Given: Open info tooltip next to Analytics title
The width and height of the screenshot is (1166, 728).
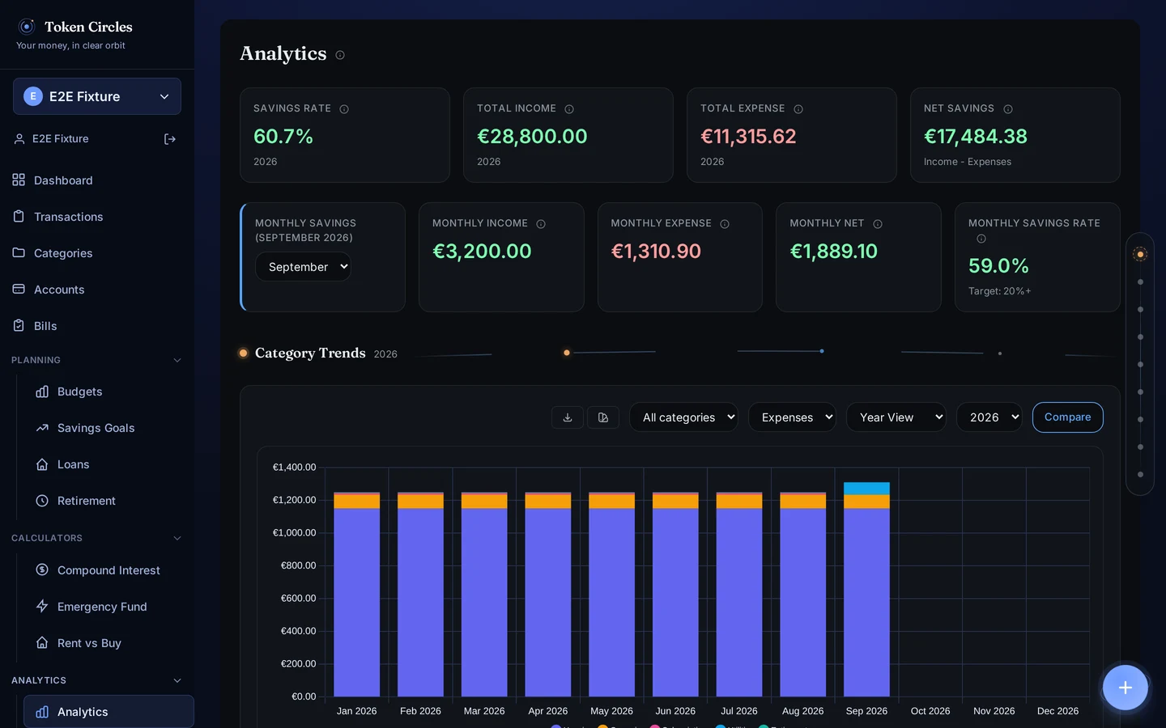Looking at the screenshot, I should tap(340, 55).
